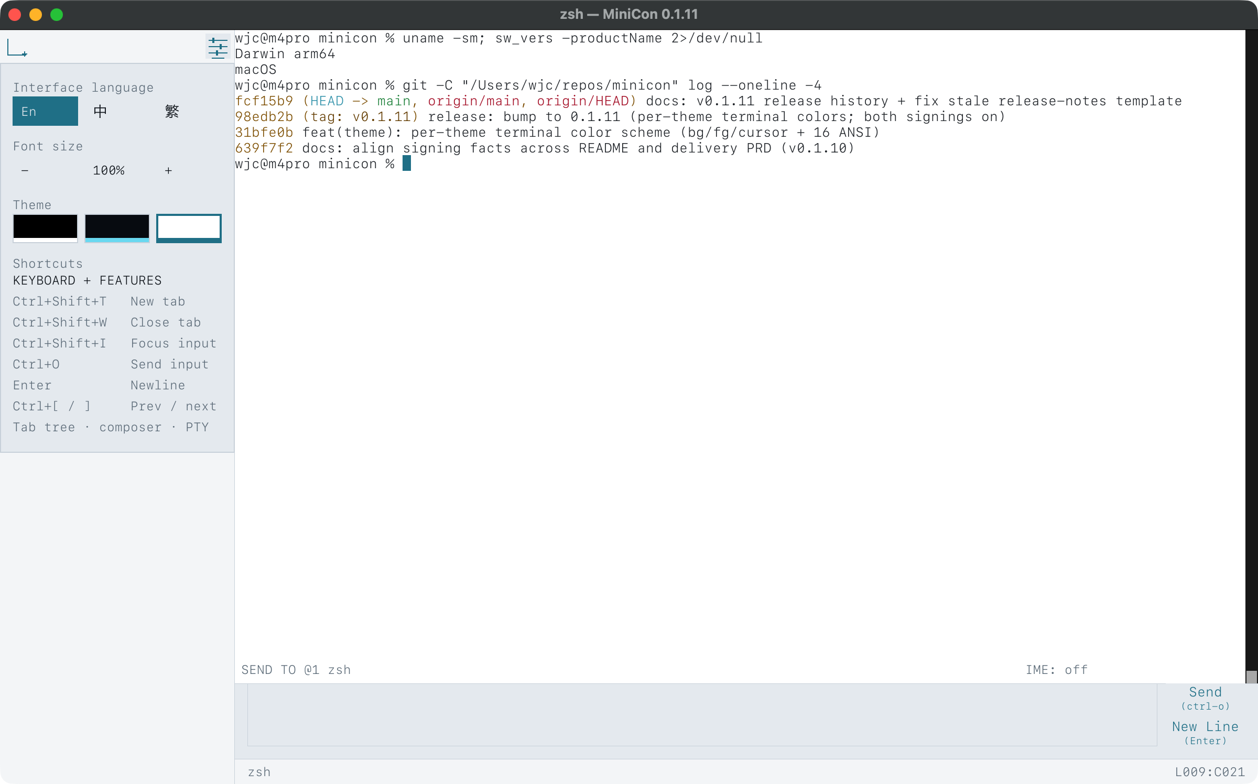Click the macOS output line
This screenshot has height=784, width=1258.
tap(256, 70)
